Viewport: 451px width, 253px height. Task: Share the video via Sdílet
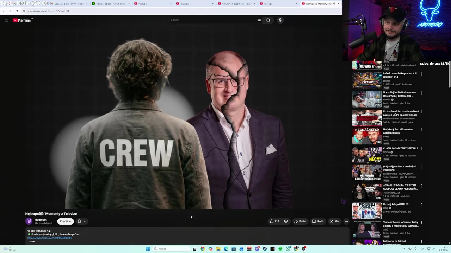pyautogui.click(x=300, y=221)
